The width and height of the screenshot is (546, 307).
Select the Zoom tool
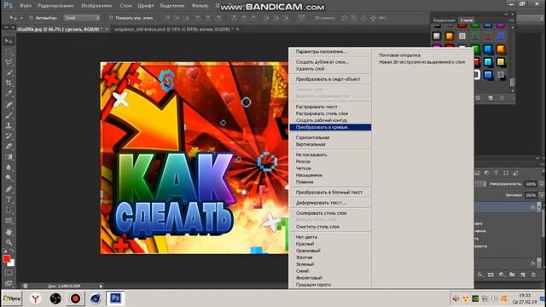pyautogui.click(x=9, y=242)
